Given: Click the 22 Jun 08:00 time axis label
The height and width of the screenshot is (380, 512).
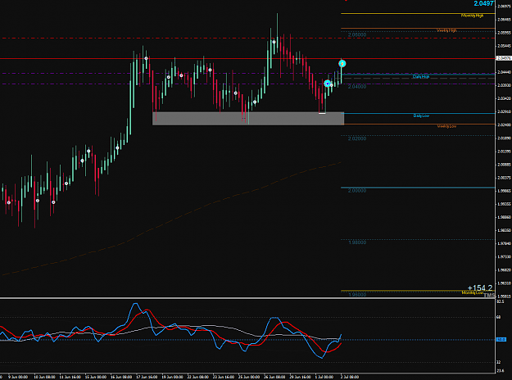Looking at the screenshot, I should click(x=198, y=377).
